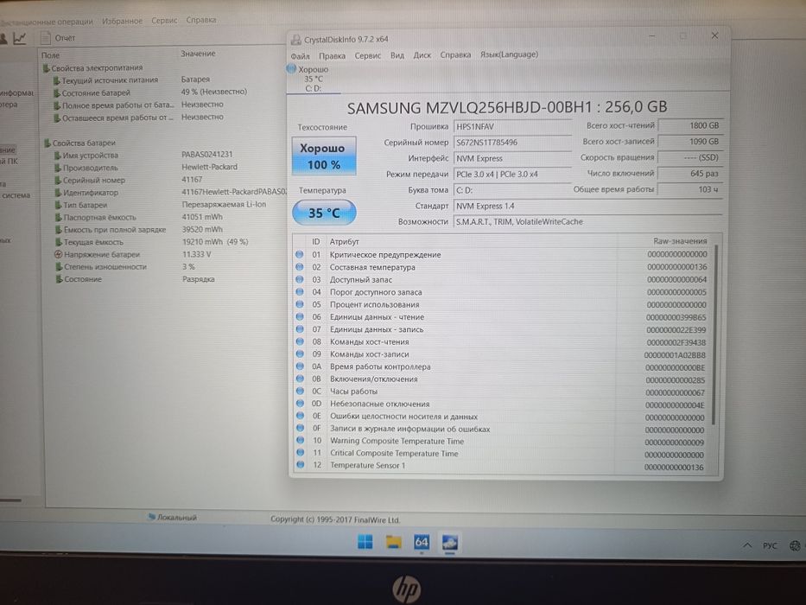Click the Всего хост-записей value 1090 GB

point(690,142)
